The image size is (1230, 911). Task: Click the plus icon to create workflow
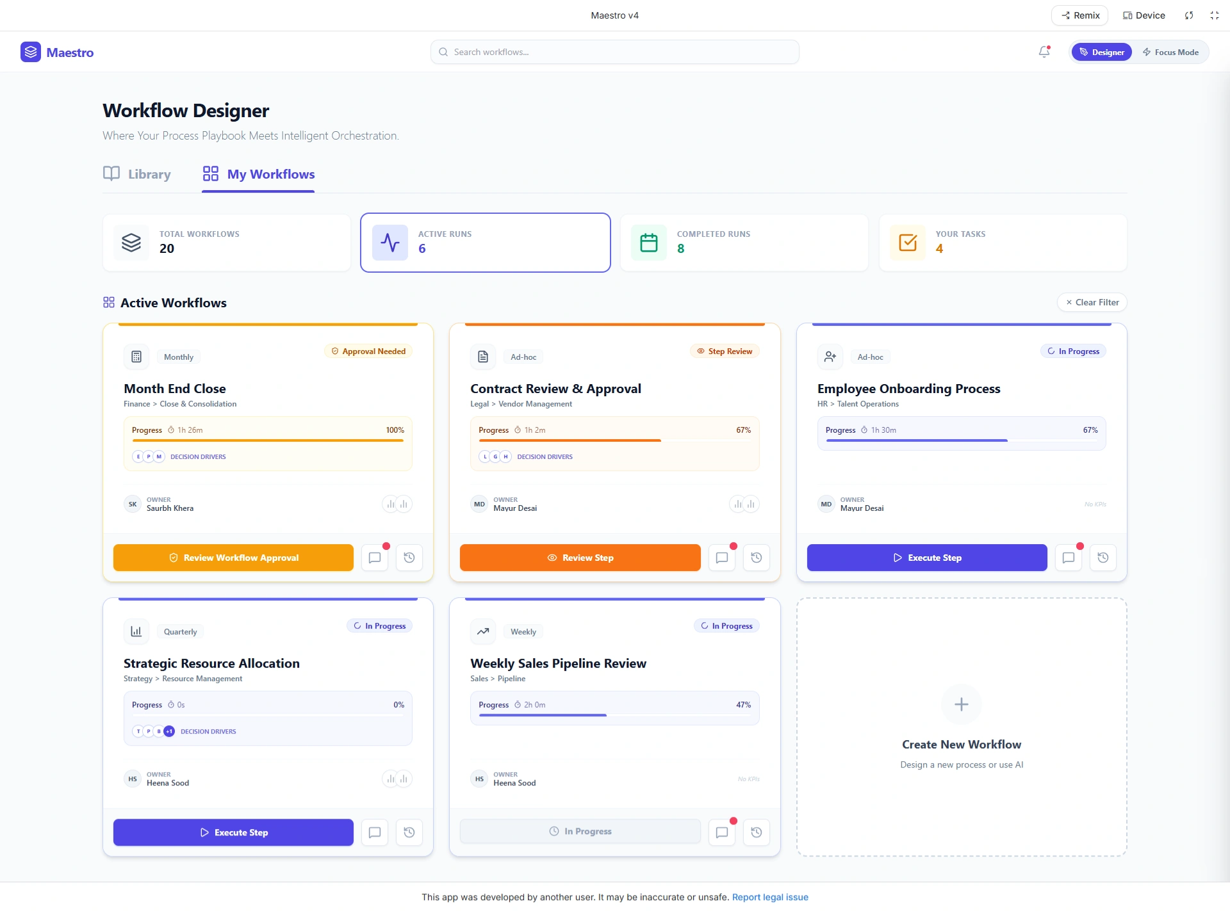click(x=961, y=705)
